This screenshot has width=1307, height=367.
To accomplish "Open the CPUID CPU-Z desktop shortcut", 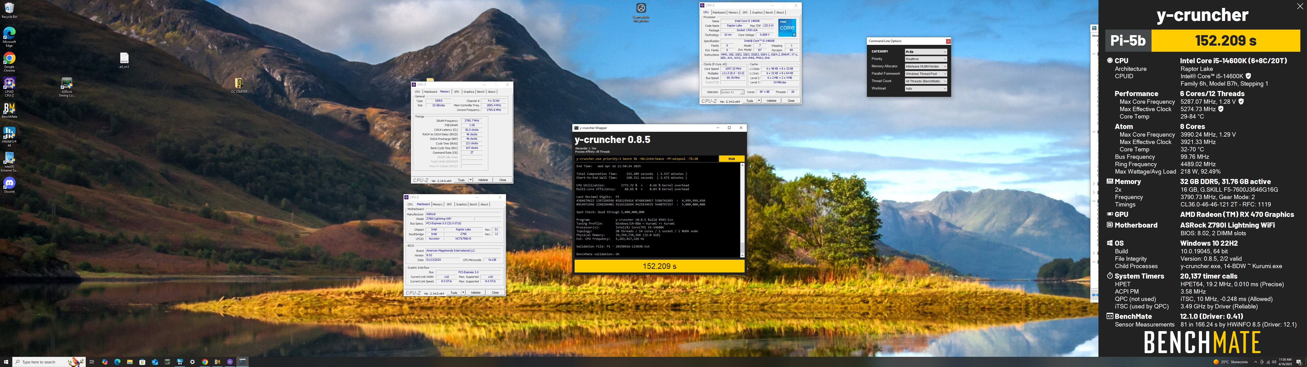I will pos(9,87).
